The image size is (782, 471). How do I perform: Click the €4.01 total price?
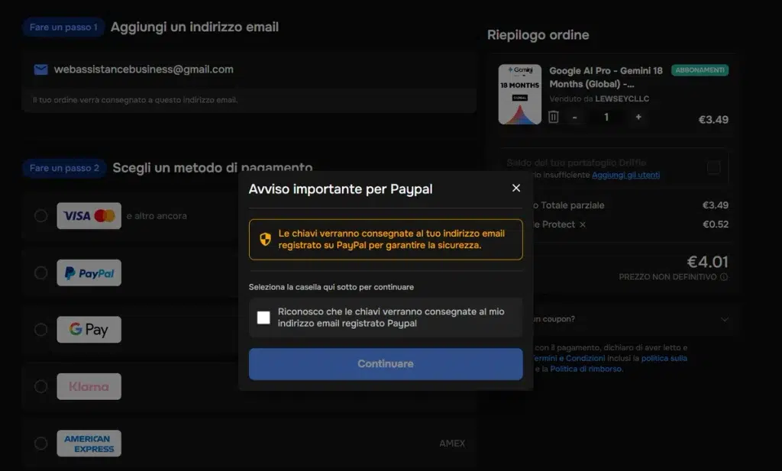pos(708,262)
